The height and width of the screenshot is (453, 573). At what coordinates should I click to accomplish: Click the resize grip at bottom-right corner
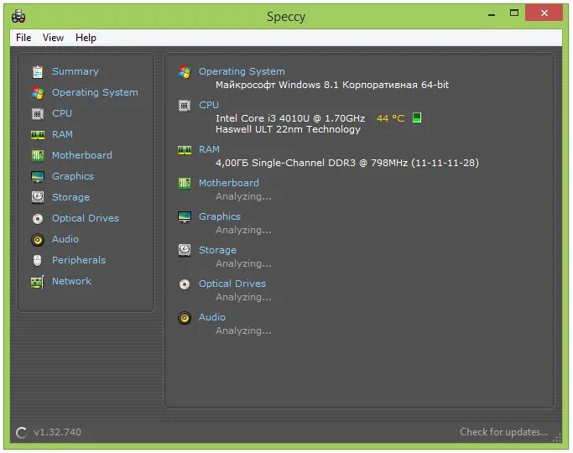click(557, 437)
